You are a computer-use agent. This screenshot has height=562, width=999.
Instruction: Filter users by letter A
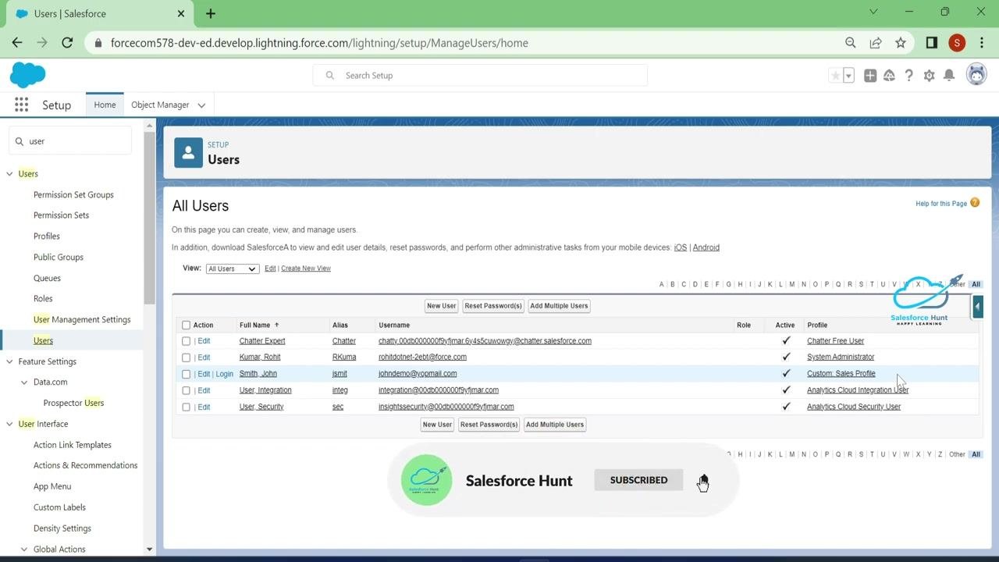click(662, 285)
